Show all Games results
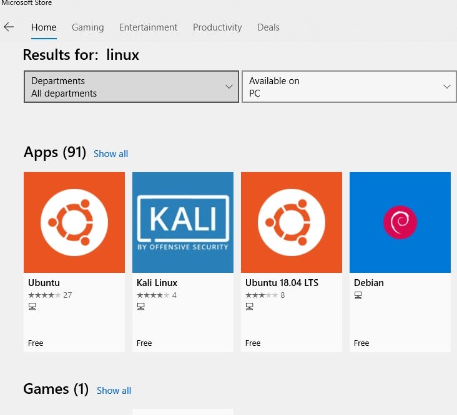Image resolution: width=457 pixels, height=415 pixels. 114,390
